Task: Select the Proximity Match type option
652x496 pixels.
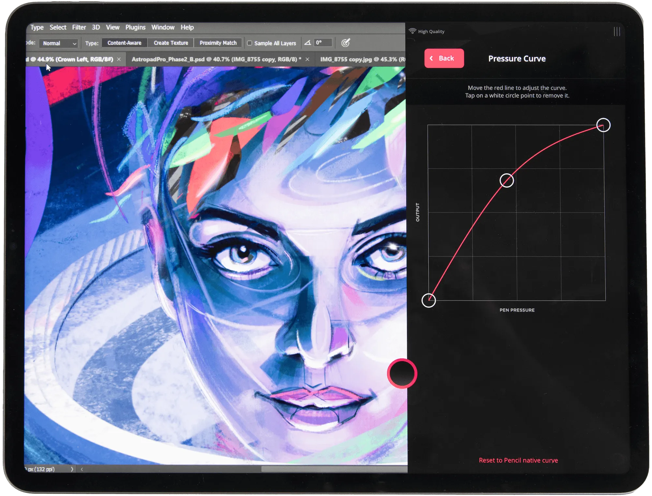Action: coord(218,43)
